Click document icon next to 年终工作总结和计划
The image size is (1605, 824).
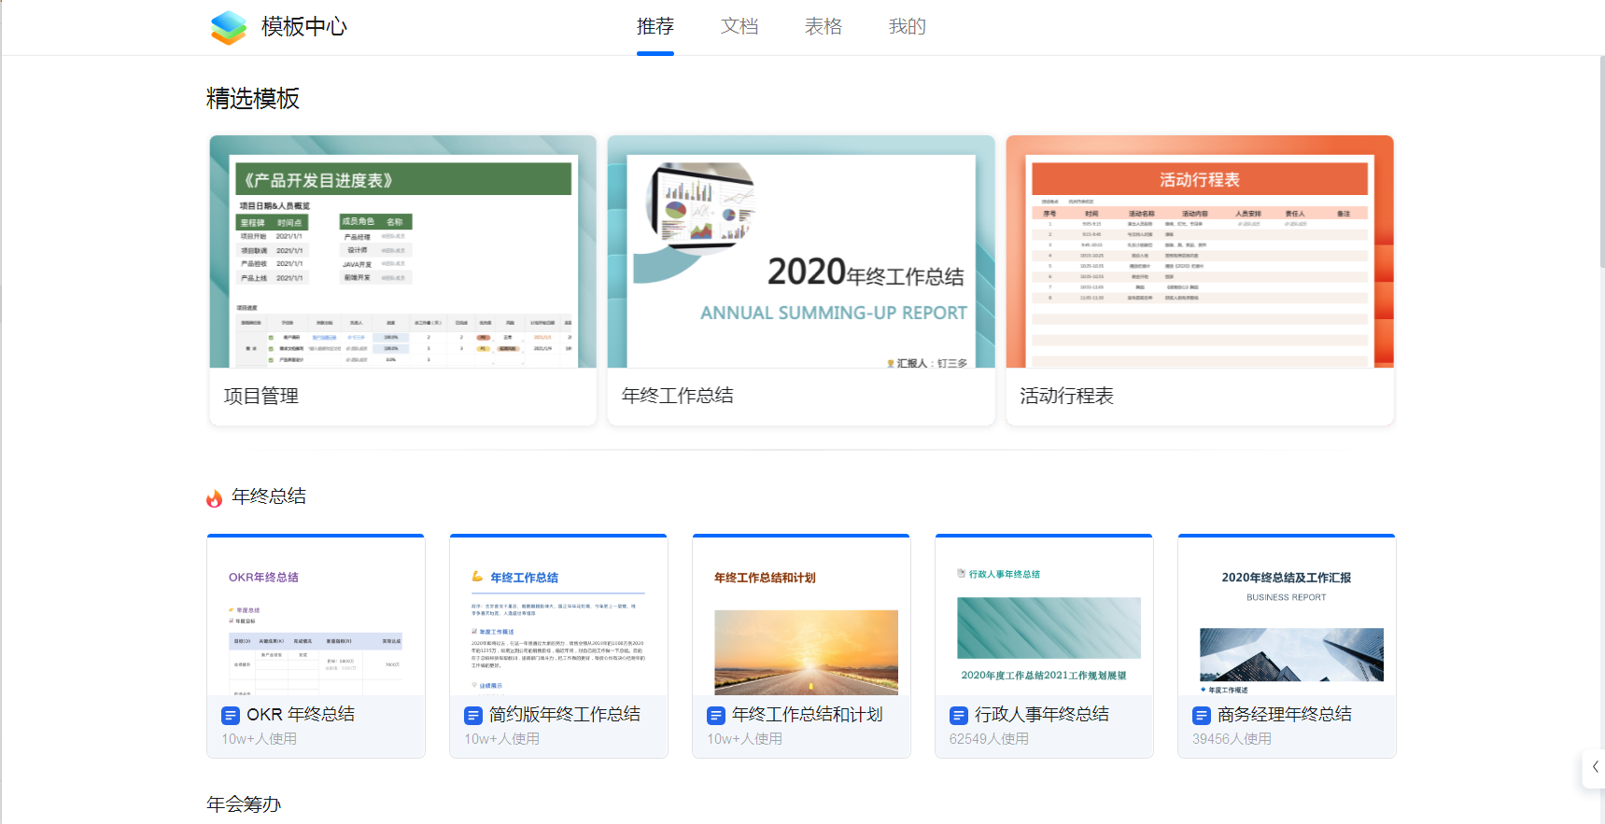(716, 716)
